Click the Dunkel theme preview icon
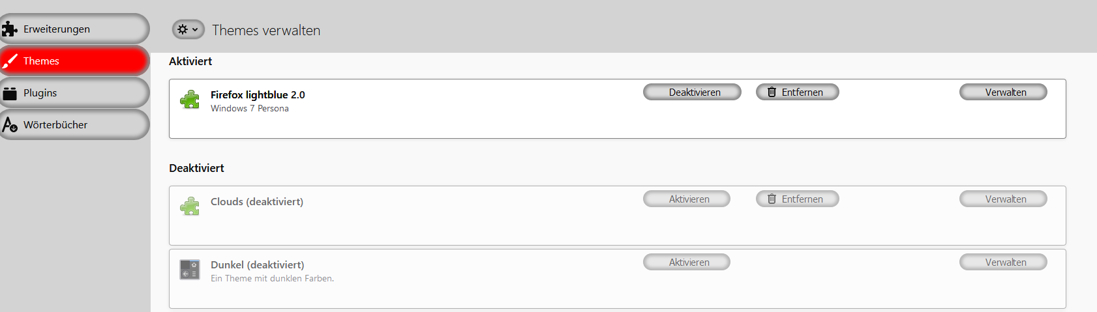The width and height of the screenshot is (1097, 312). pos(190,269)
